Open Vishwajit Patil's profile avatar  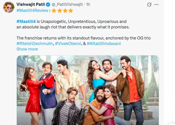coord(9,7)
